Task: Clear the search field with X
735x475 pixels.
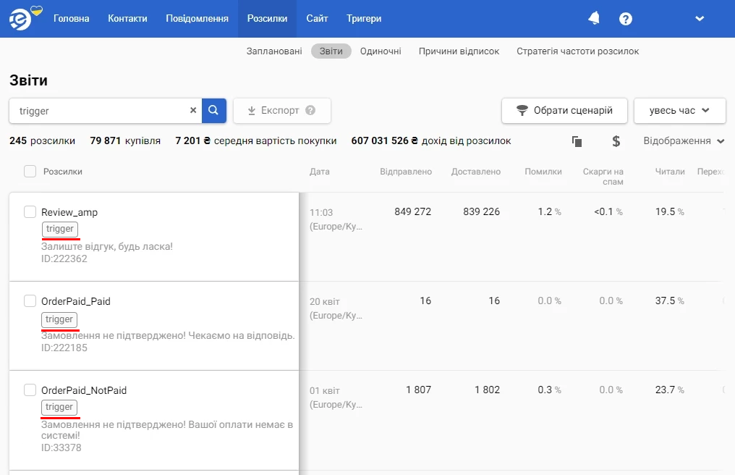Action: coord(193,110)
